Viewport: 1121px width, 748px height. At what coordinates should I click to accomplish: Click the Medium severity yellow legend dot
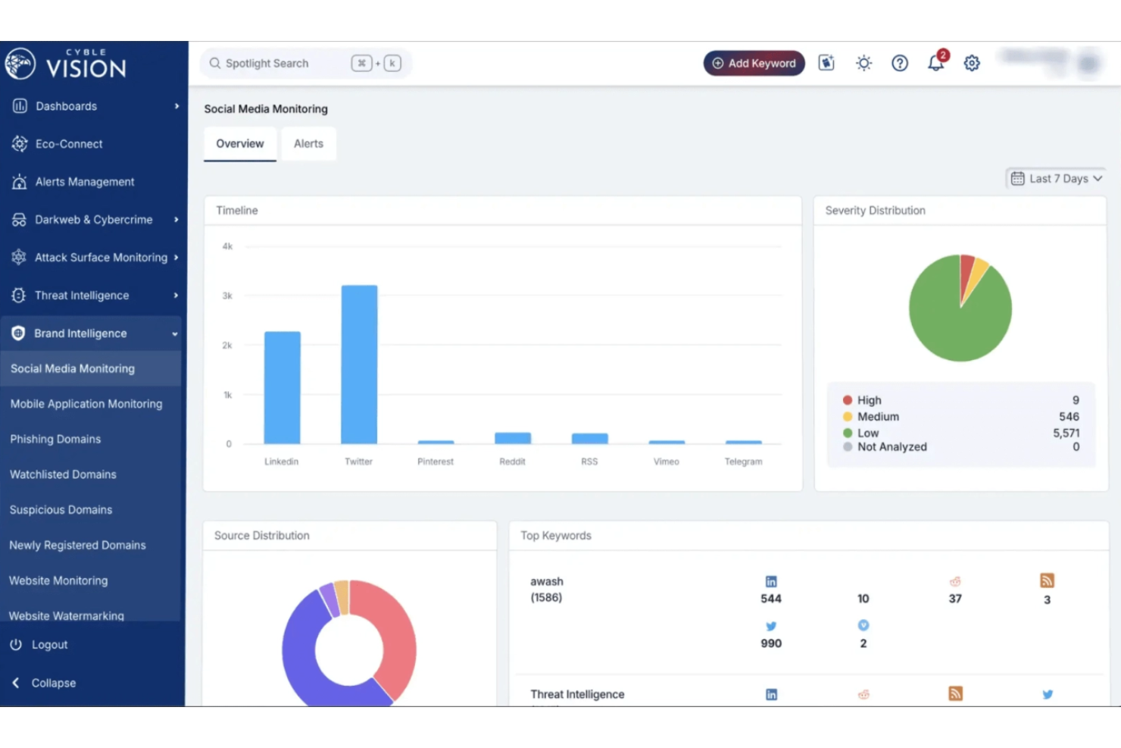coord(848,417)
